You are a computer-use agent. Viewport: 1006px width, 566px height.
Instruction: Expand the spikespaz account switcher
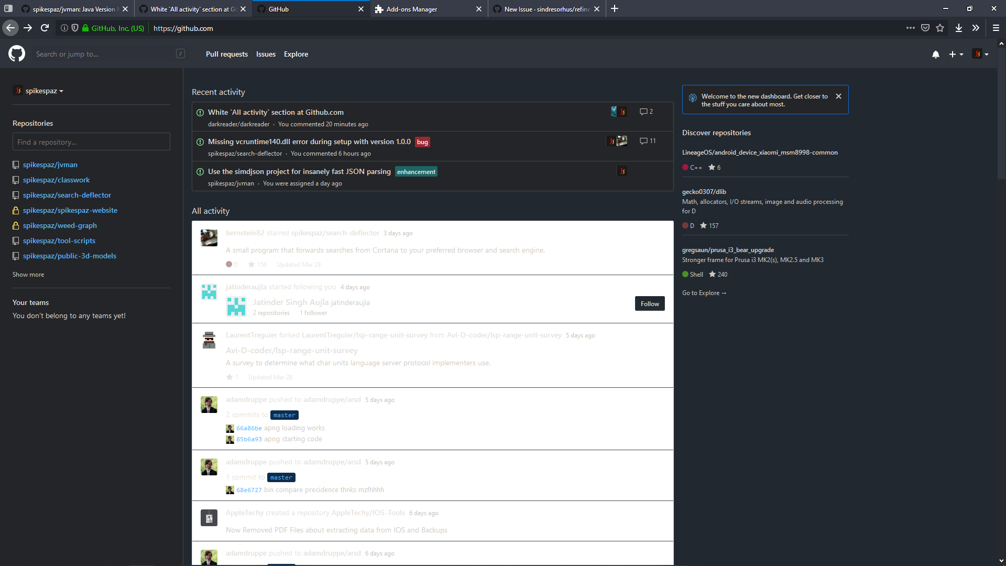coord(39,91)
